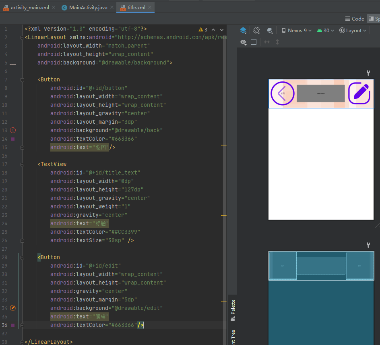Click the orientation rotate icon
This screenshot has width=380, height=345.
pos(257,31)
